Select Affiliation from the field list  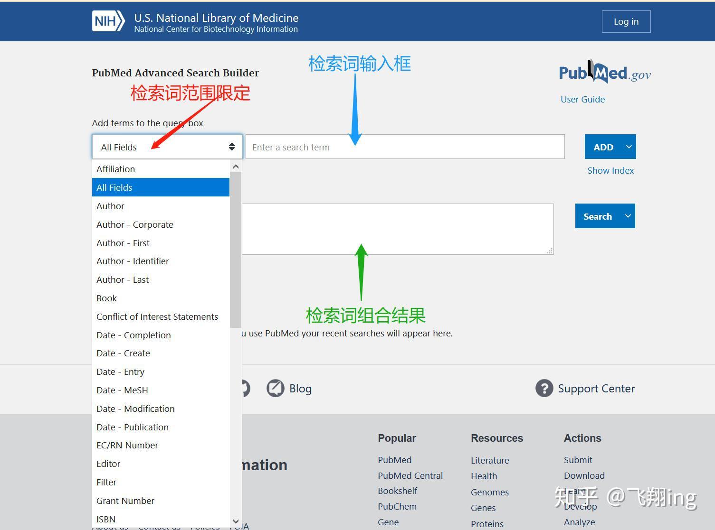tap(161, 169)
